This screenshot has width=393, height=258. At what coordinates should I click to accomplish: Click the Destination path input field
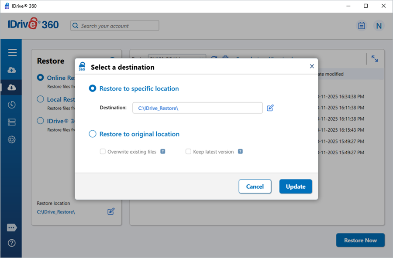197,108
